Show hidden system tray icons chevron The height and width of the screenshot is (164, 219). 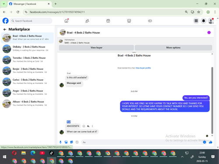[x=182, y=157]
